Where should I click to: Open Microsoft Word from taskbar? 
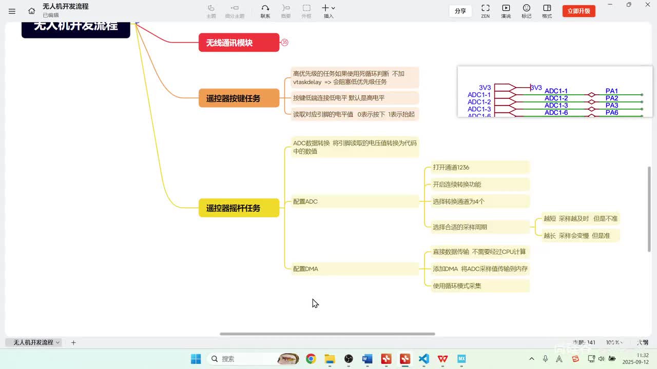point(367,359)
